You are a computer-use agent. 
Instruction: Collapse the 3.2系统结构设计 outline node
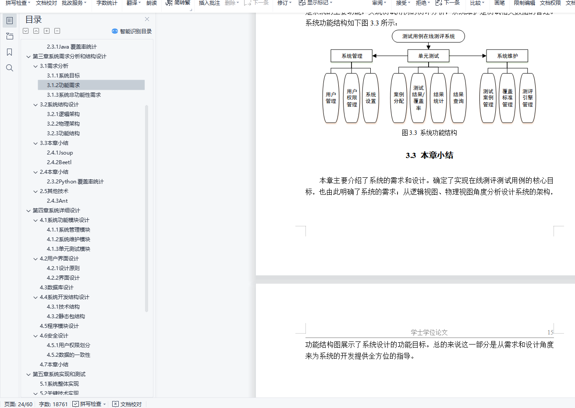(35, 105)
